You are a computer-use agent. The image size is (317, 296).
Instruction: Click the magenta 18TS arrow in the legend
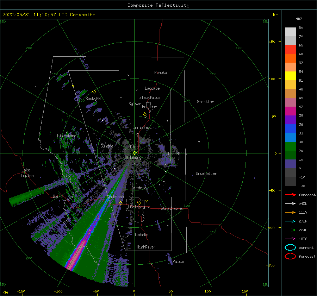click(290, 239)
